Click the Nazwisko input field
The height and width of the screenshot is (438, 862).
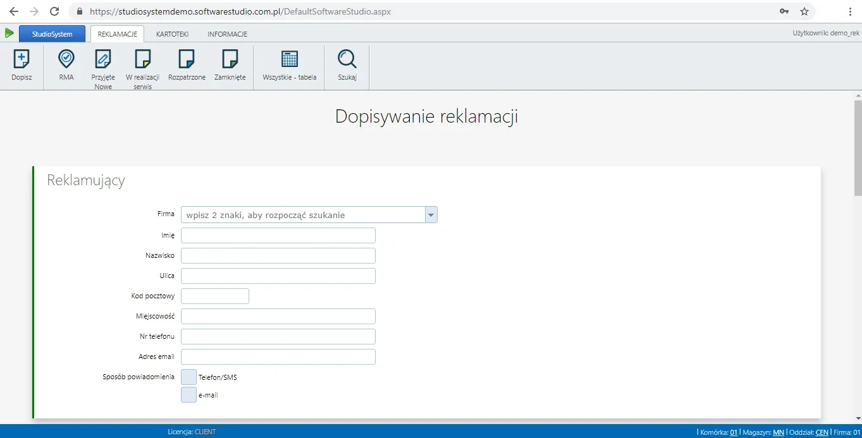pos(278,255)
